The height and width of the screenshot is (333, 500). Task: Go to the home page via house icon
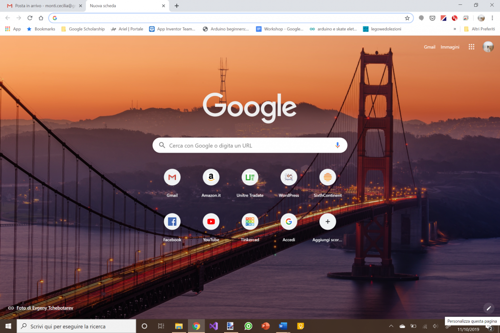41,18
